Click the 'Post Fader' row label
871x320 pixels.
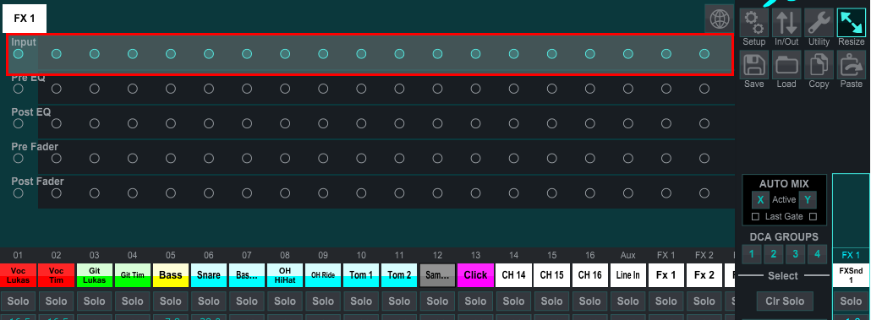[x=38, y=182]
